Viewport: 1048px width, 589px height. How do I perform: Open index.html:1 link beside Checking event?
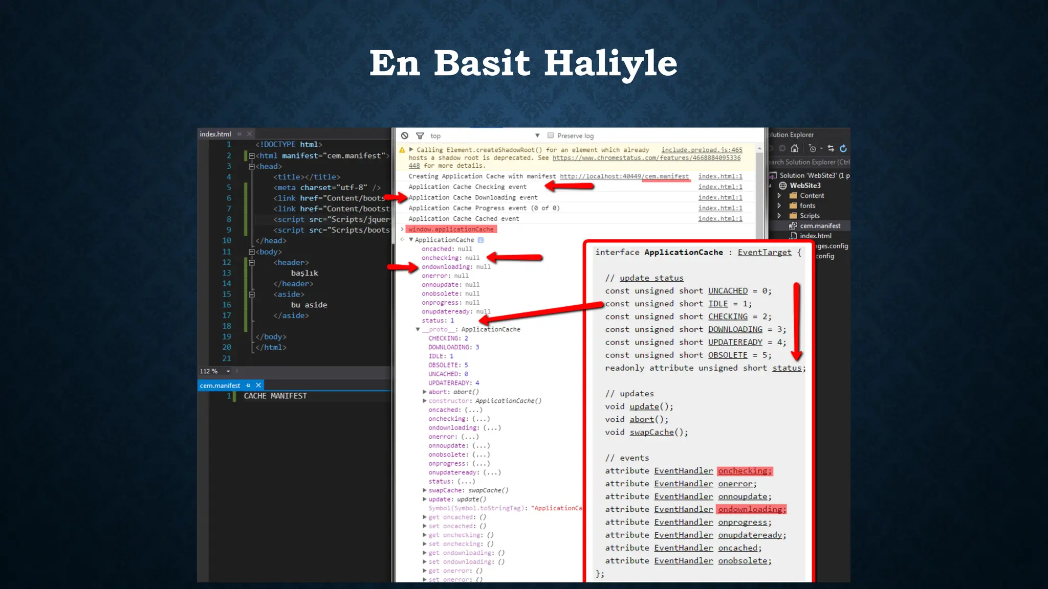(x=720, y=187)
